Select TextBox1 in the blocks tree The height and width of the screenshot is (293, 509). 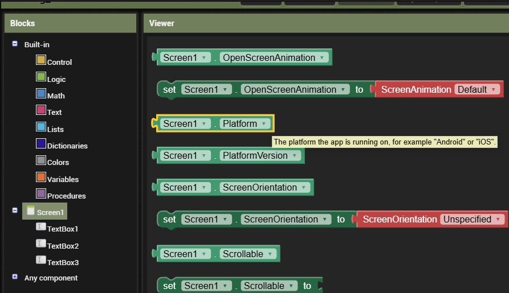(63, 229)
